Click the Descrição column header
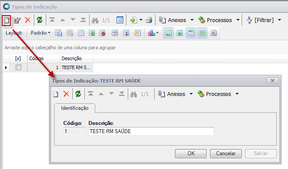Image resolution: width=288 pixels, height=169 pixels. [x=76, y=58]
